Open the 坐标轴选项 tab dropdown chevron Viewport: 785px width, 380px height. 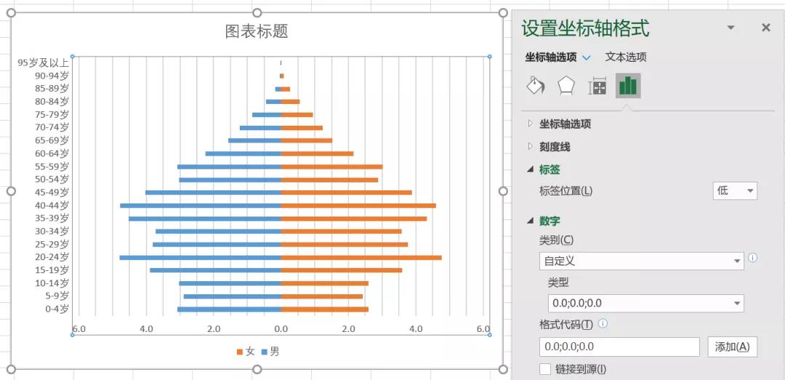tap(587, 57)
